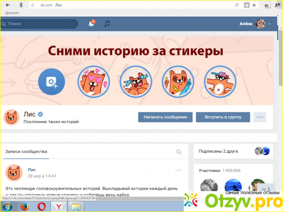
Task: Go back with browser back arrow
Action: coord(8,5)
